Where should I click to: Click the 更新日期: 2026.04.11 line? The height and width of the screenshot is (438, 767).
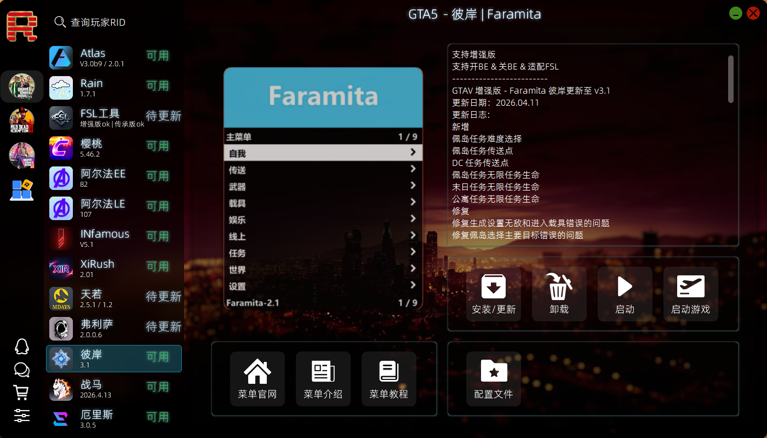point(496,102)
